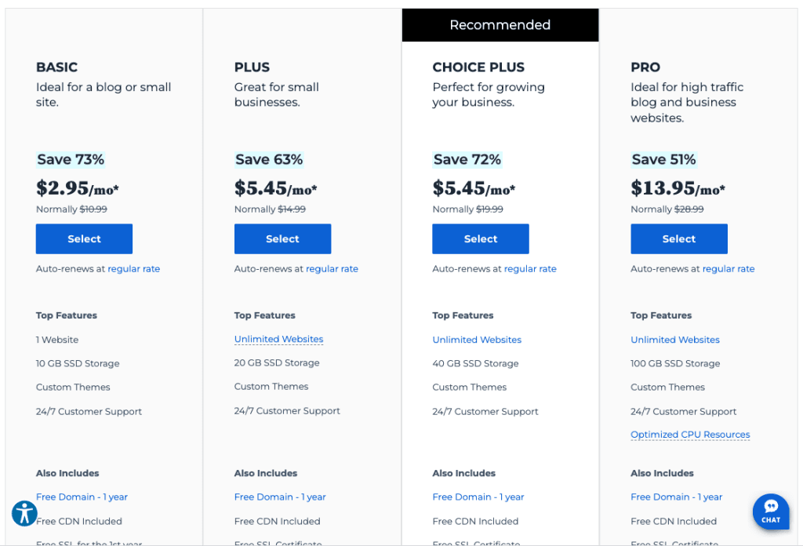
Task: Open the accessibility options icon
Action: pyautogui.click(x=24, y=513)
